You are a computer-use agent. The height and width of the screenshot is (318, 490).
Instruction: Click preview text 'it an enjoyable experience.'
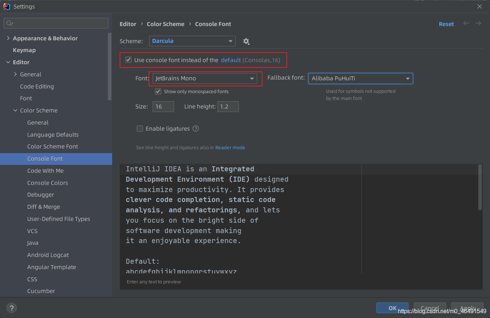point(184,241)
